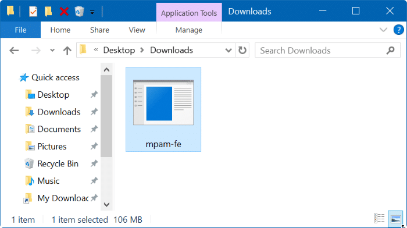Open My Downloads shortcut in navigation pane
The image size is (407, 228).
point(56,198)
